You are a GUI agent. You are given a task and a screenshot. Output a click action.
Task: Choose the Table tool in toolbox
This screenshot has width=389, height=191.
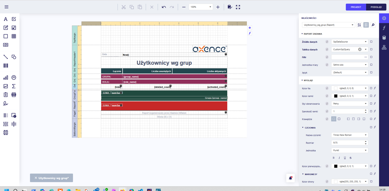[x=14, y=36]
